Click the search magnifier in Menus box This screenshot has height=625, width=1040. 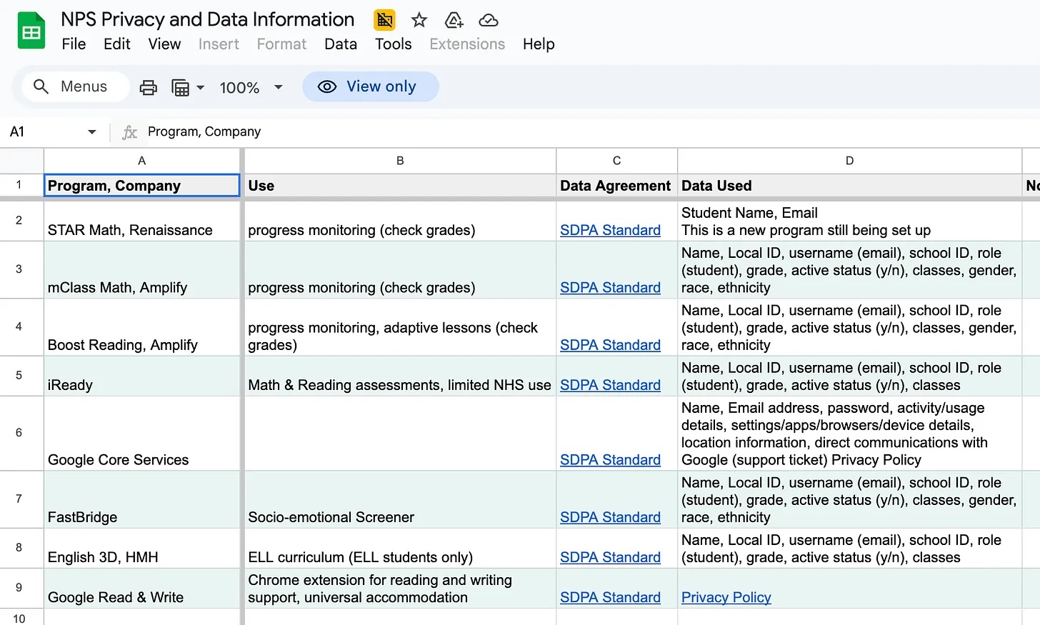[x=41, y=86]
